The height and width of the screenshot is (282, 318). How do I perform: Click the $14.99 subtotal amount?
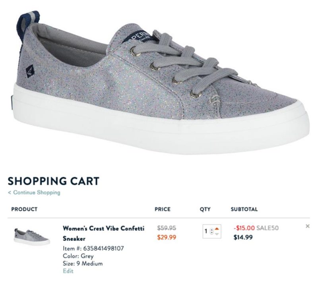243,237
